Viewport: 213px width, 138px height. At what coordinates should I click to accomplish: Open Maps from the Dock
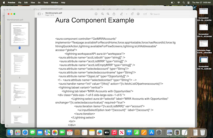[x=47, y=132]
